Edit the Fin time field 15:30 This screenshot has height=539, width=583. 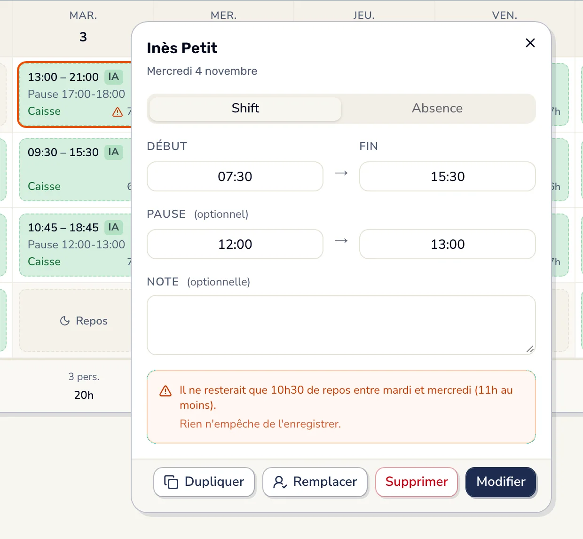pos(448,176)
